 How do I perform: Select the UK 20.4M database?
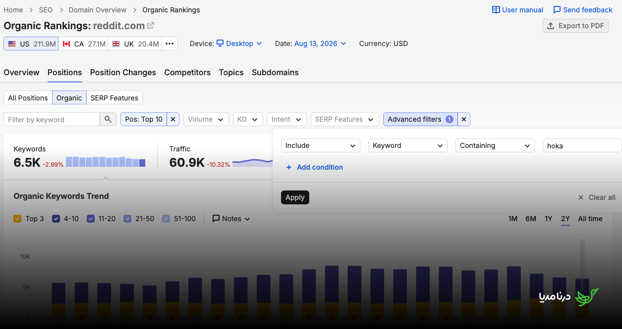(135, 44)
